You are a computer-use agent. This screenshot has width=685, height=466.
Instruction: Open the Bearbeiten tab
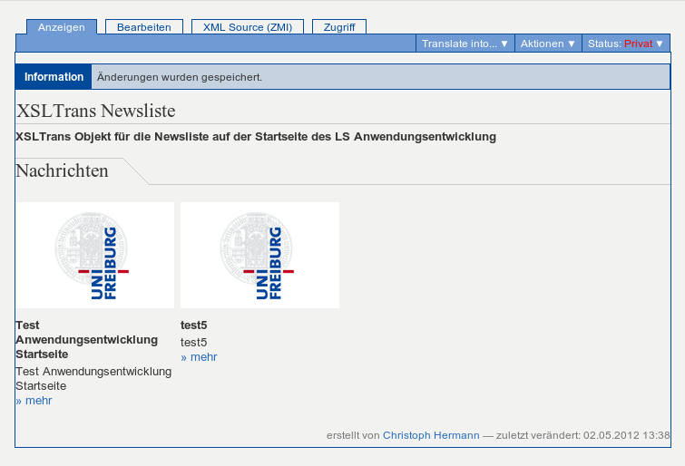[x=144, y=27]
